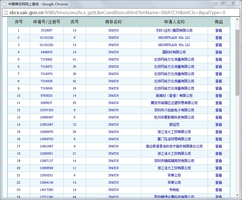The width and height of the screenshot is (242, 200).
Task: Open registration number 12888568
Action: [46, 168]
